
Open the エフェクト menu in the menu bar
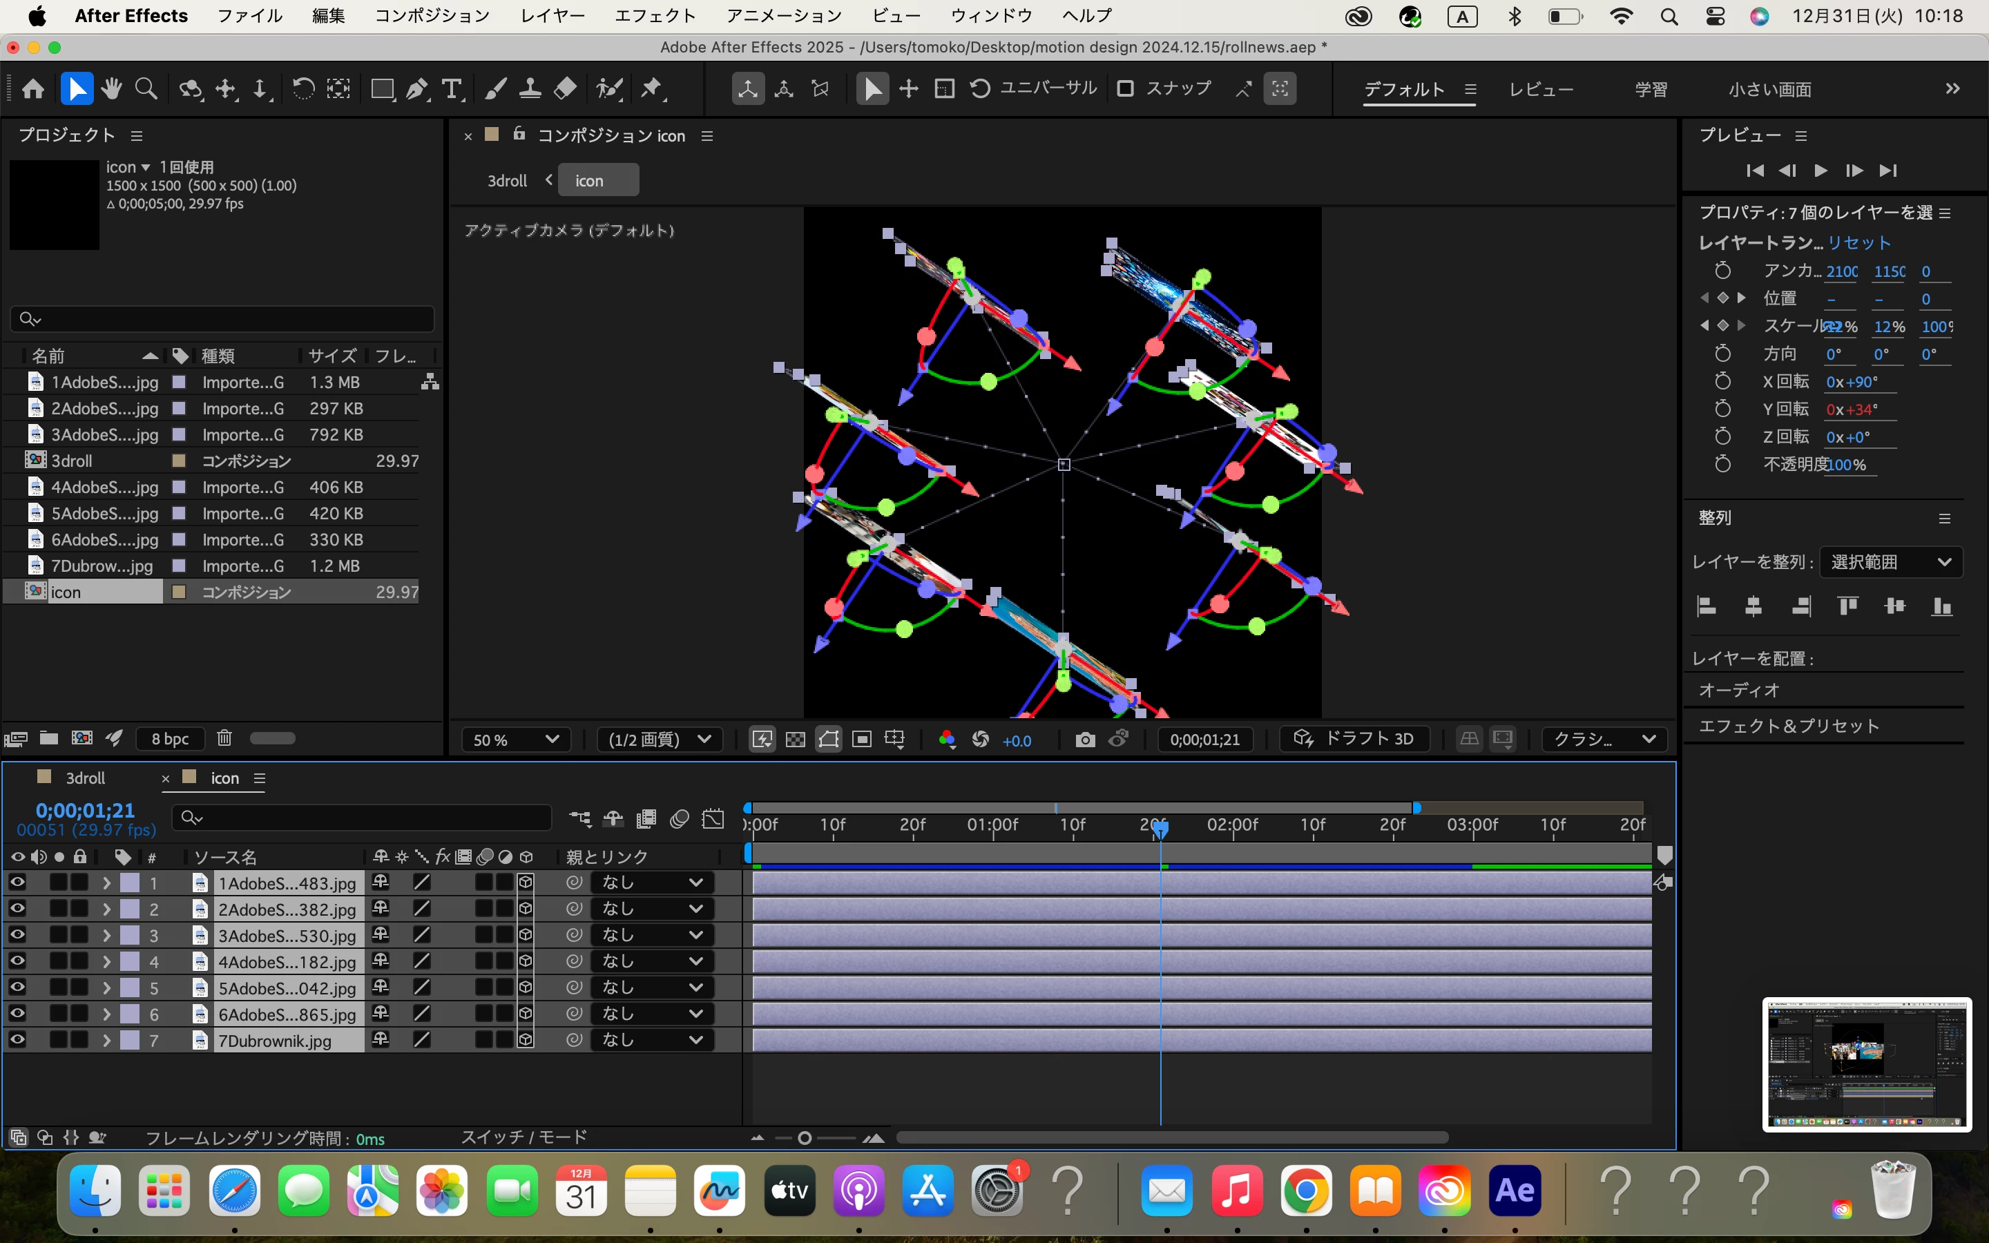click(654, 16)
